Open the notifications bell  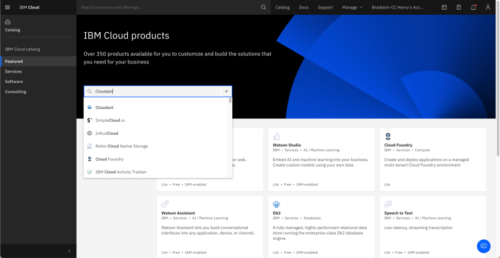pyautogui.click(x=473, y=7)
